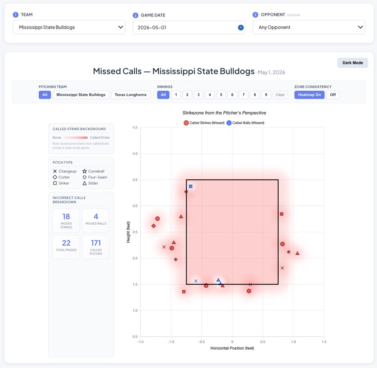Image resolution: width=377 pixels, height=368 pixels.
Task: Filter to inning 5
Action: tap(221, 95)
